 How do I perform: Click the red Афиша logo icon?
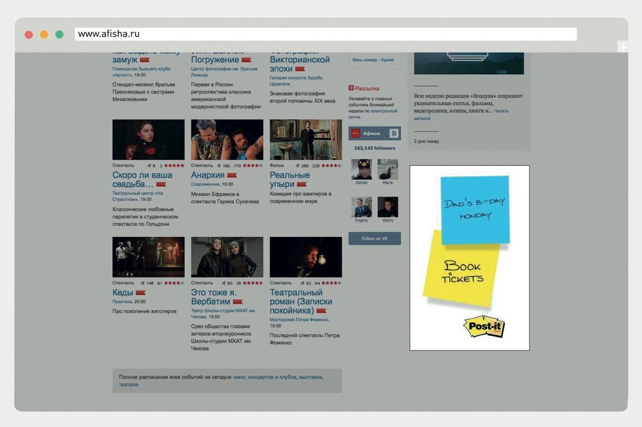pyautogui.click(x=355, y=133)
